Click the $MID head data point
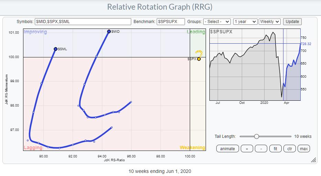 (109, 31)
